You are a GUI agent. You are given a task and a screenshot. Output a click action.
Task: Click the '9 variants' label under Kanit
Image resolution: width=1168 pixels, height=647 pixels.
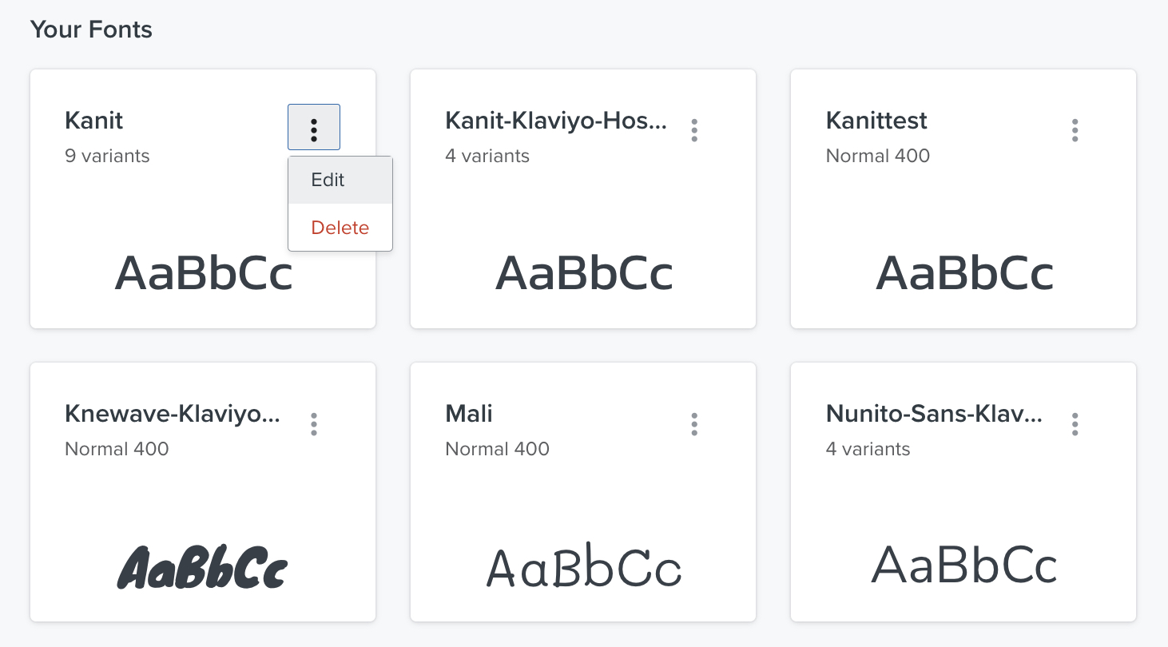tap(107, 156)
